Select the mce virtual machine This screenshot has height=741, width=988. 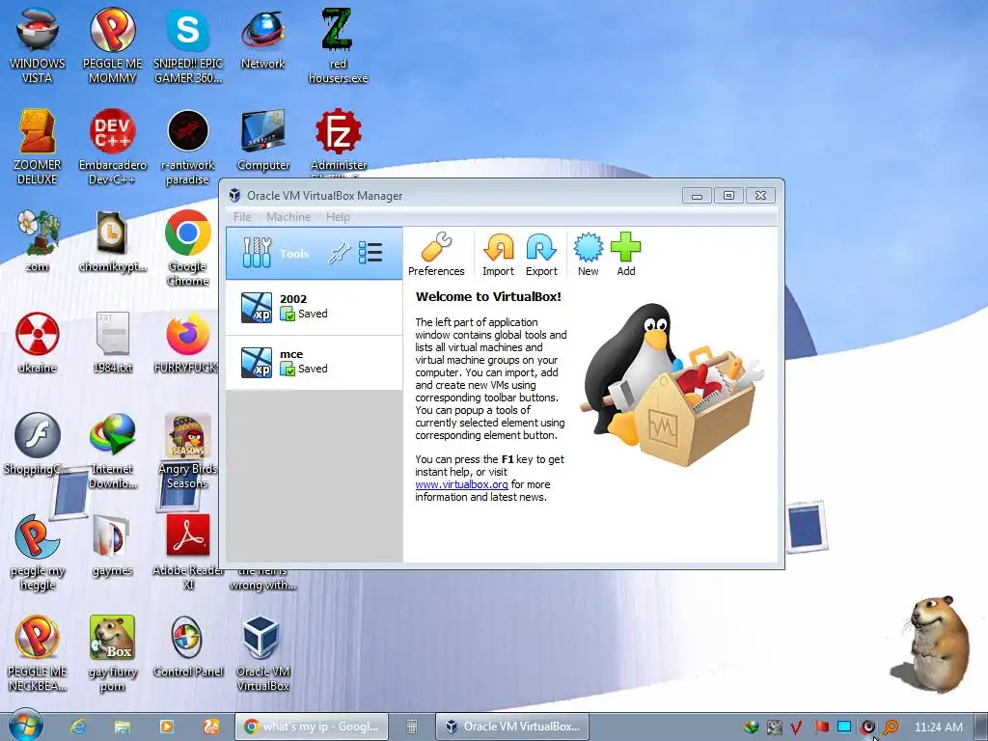tap(314, 363)
